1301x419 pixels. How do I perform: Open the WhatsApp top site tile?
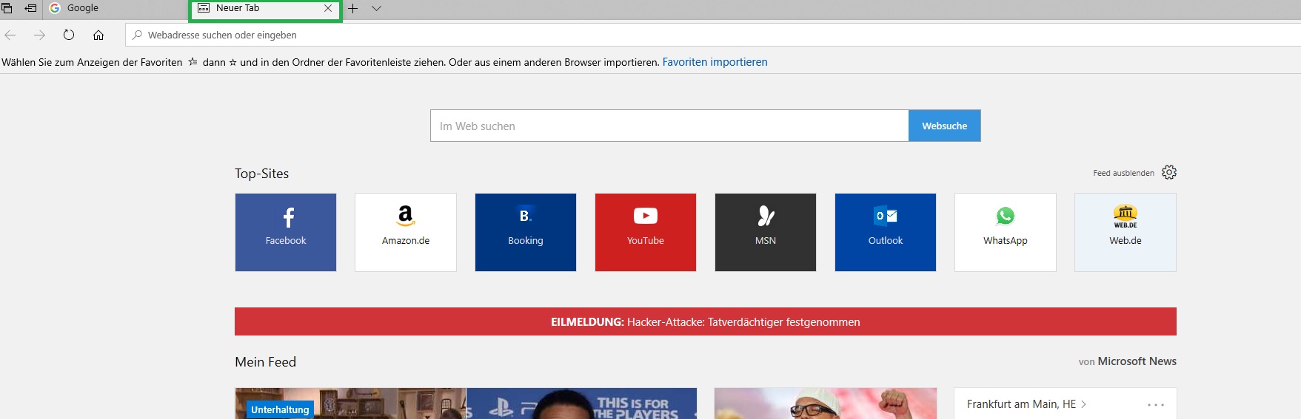coord(1006,232)
